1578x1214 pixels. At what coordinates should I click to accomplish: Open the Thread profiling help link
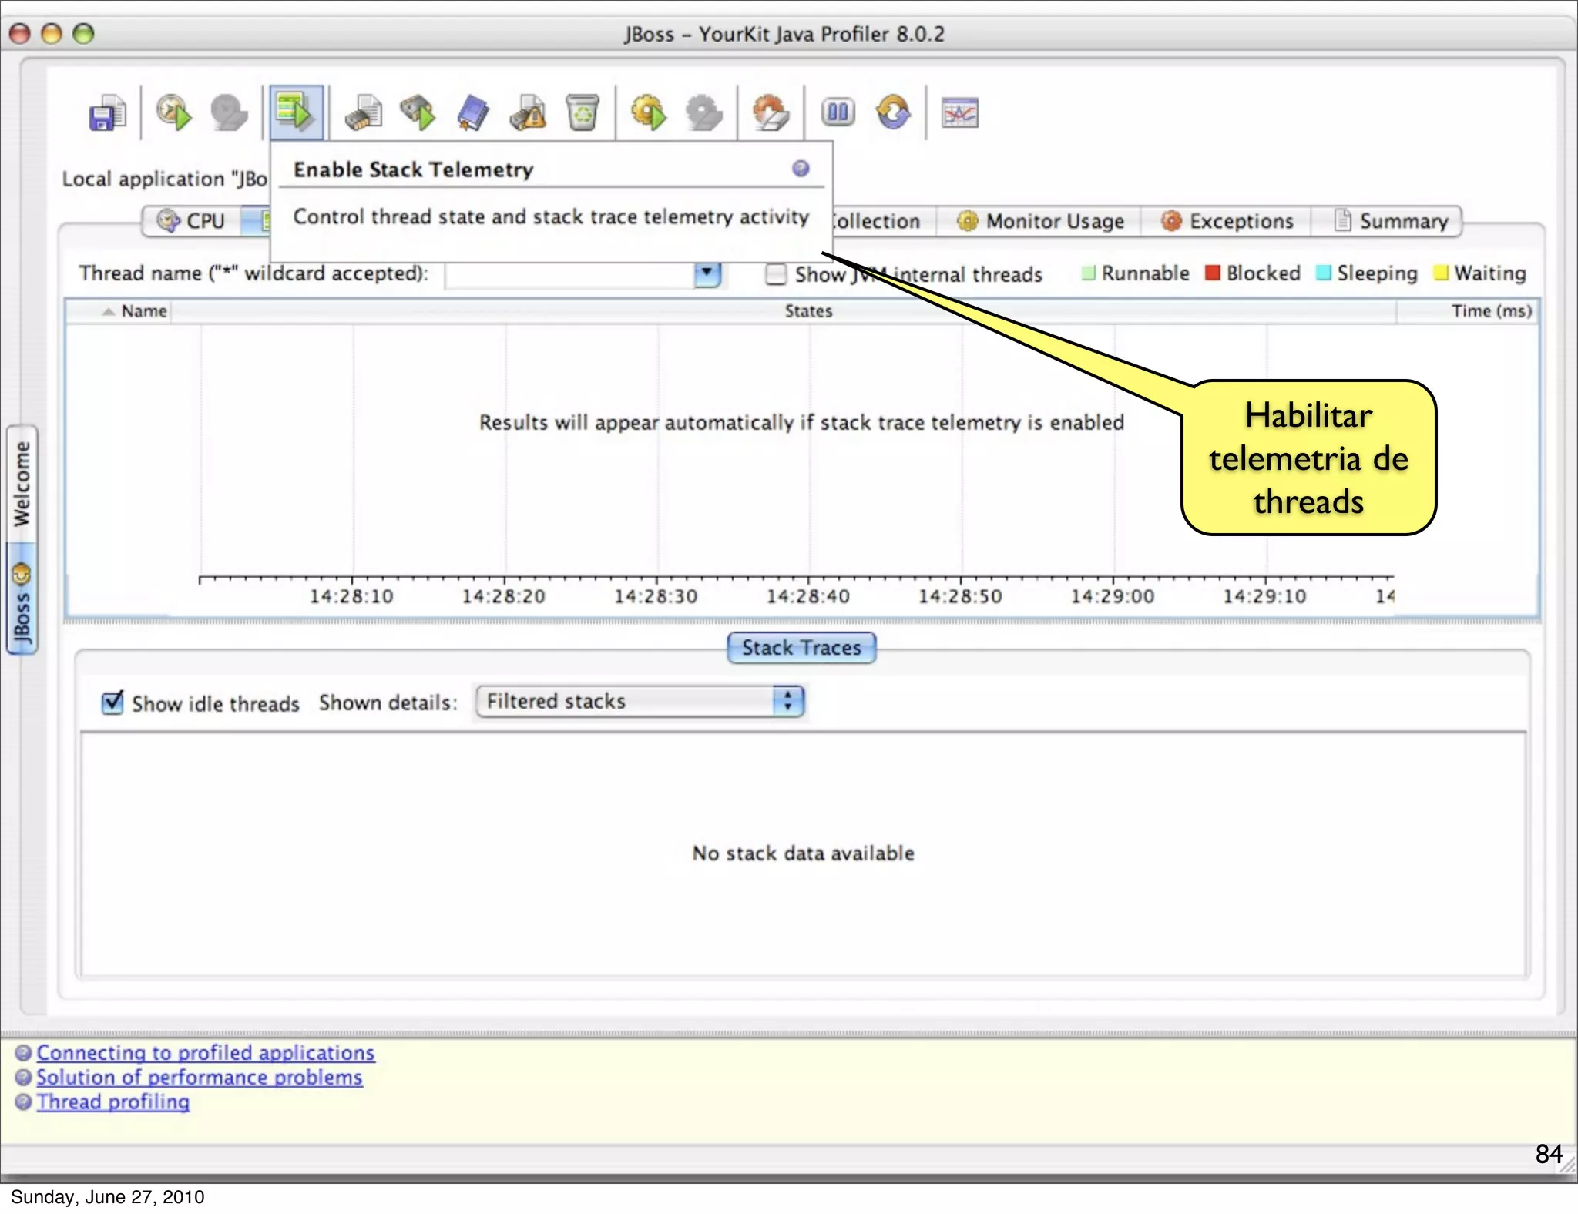(x=113, y=1102)
